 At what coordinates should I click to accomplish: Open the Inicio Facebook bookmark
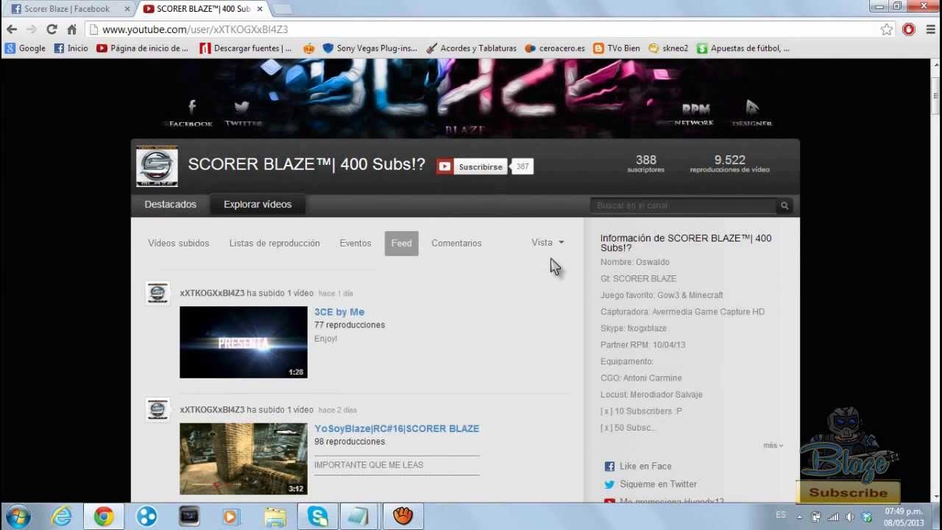[71, 49]
